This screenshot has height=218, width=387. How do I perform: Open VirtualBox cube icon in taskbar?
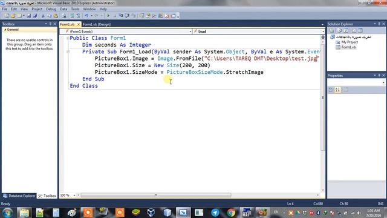tap(151, 213)
